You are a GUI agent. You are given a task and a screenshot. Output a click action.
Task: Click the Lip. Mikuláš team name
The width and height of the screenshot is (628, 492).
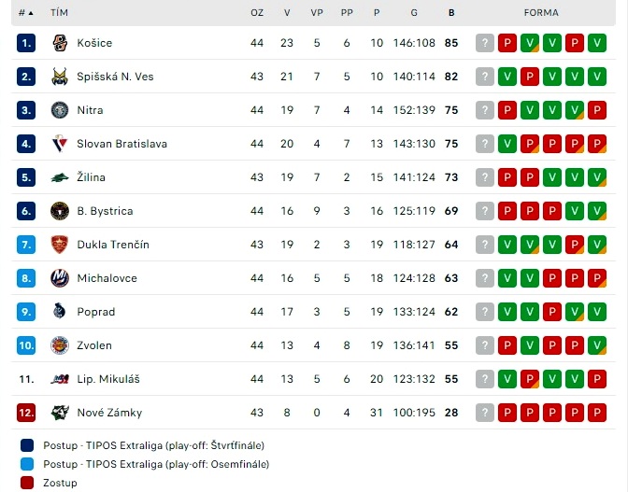[x=108, y=379]
